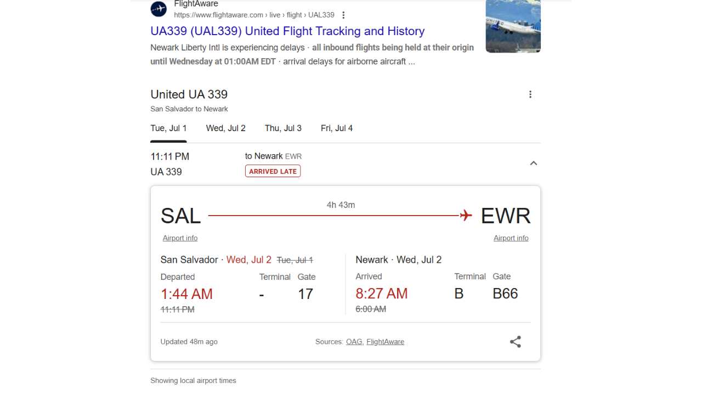This screenshot has height=395, width=702.
Task: Collapse the UA 339 flight details chevron
Action: (534, 163)
